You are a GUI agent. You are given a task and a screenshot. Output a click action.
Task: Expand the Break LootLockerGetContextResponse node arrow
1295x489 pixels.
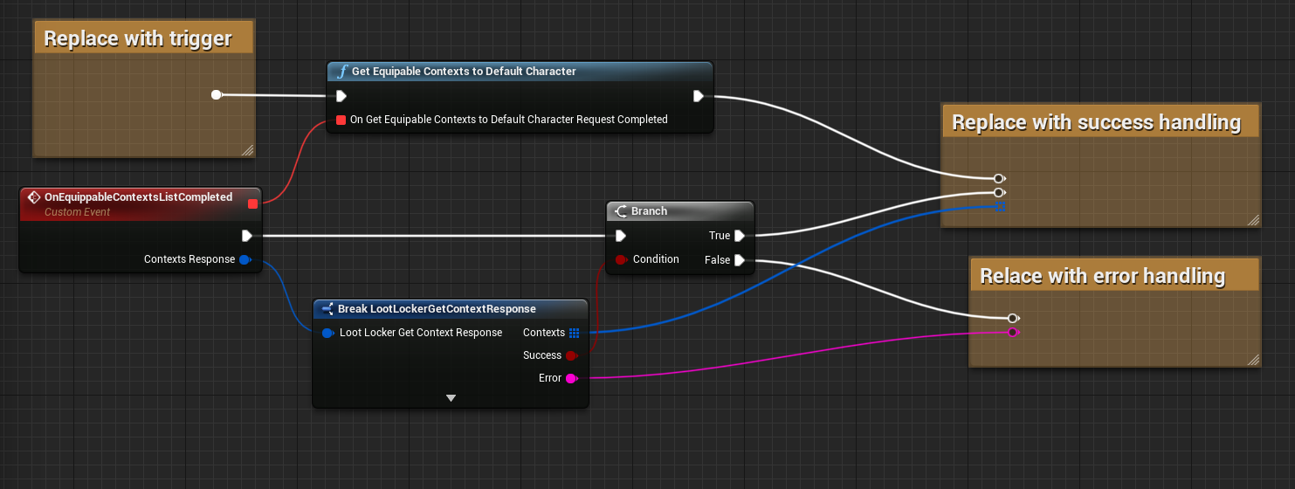(x=451, y=398)
